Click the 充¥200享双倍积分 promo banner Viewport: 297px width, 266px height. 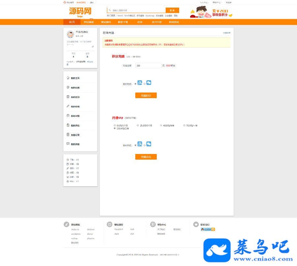pyautogui.click(x=211, y=12)
